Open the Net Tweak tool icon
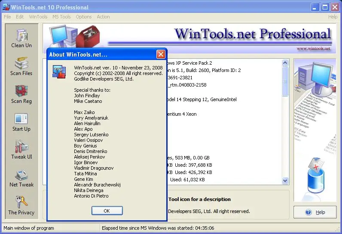Viewport: 342px width, 234px height. [21, 178]
